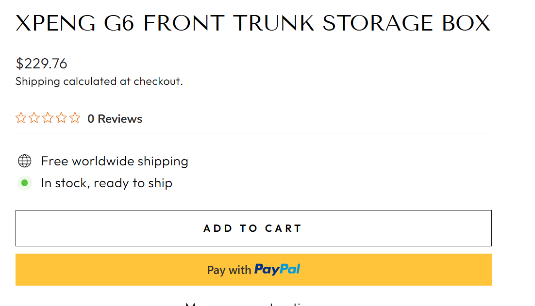Select the third rating star
Viewport: 535px width, 306px height.
pos(48,118)
